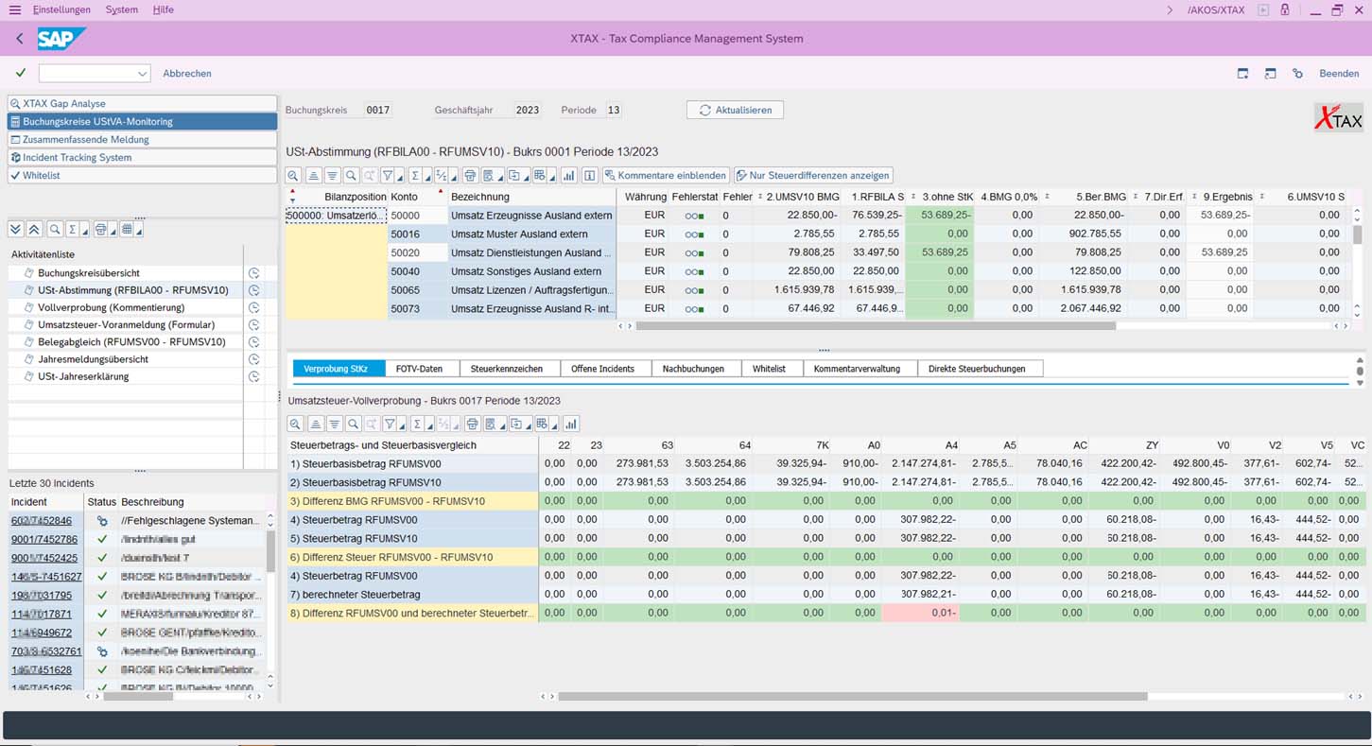Click the Sum icon in USt-Abstimmung toolbar

click(415, 176)
